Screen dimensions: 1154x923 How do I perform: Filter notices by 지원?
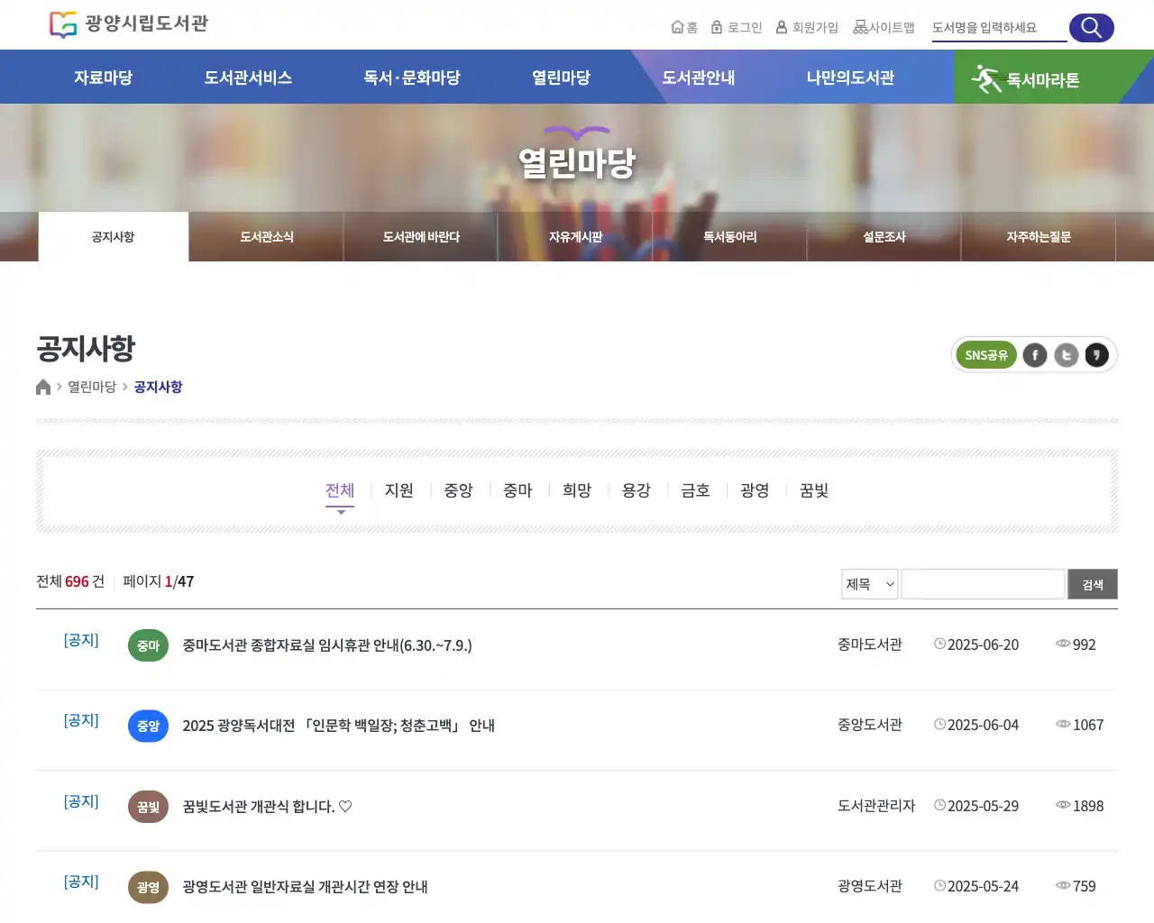point(399,490)
